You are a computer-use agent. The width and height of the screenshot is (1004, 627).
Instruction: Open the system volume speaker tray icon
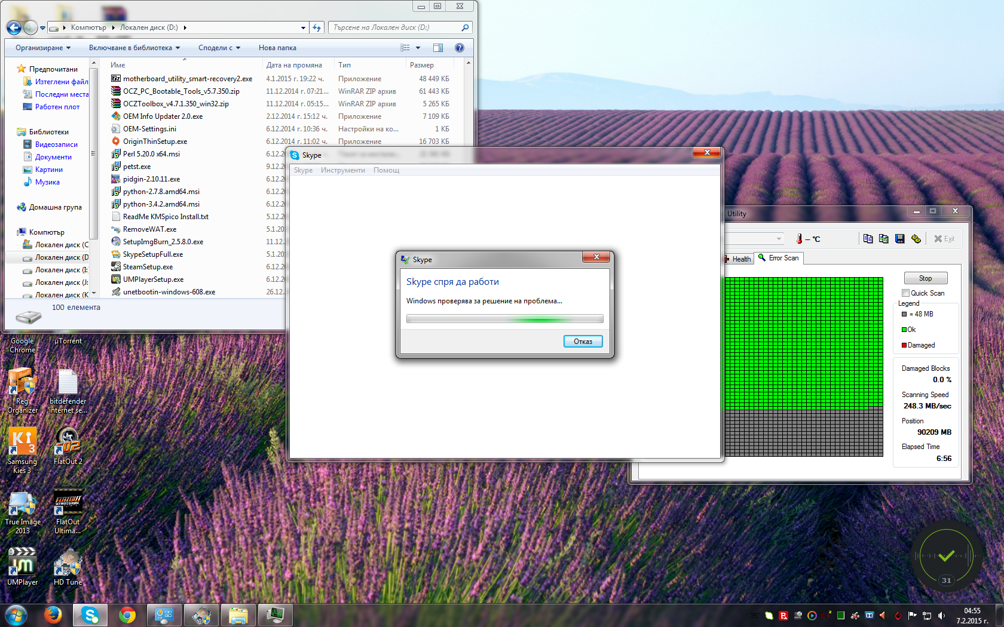pos(941,616)
